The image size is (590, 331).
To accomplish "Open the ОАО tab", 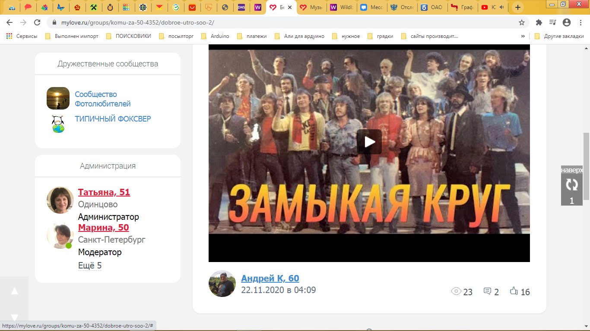I will 432,7.
